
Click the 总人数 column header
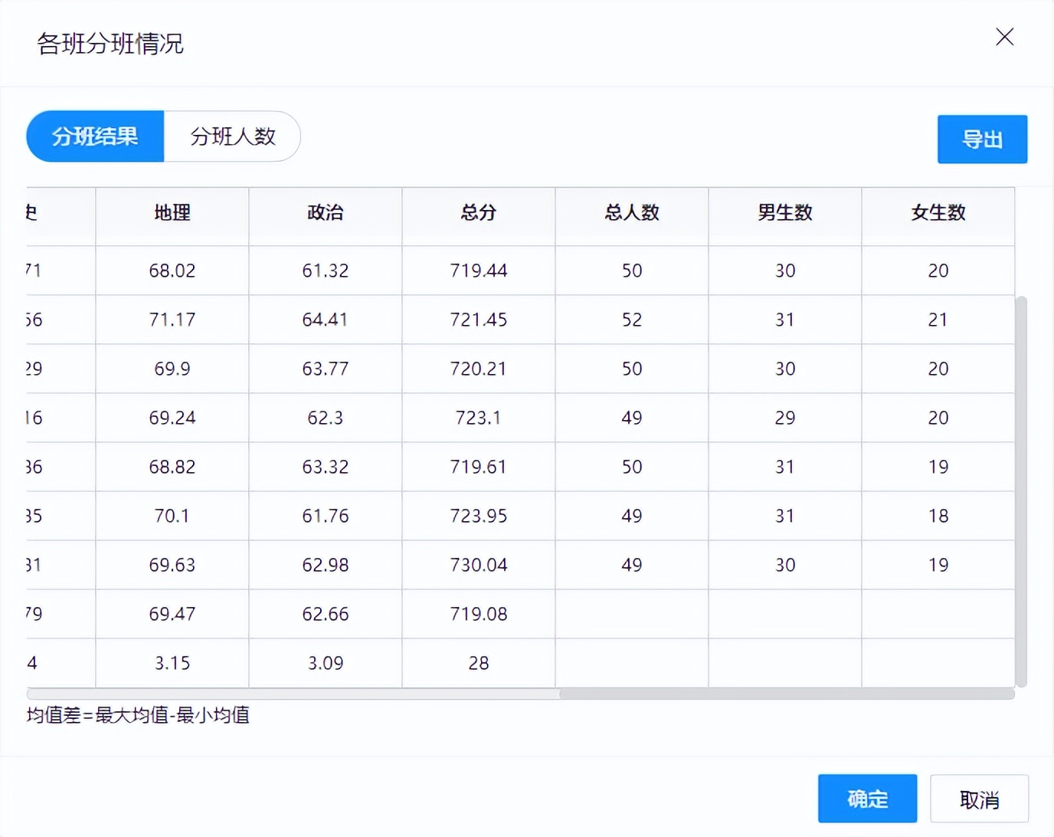click(631, 215)
